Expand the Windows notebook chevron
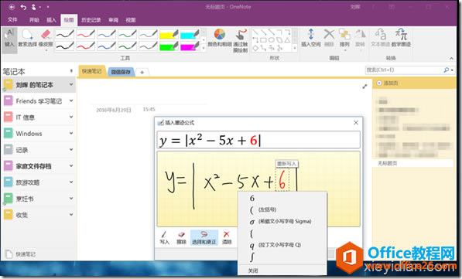The image size is (462, 279). click(71, 134)
